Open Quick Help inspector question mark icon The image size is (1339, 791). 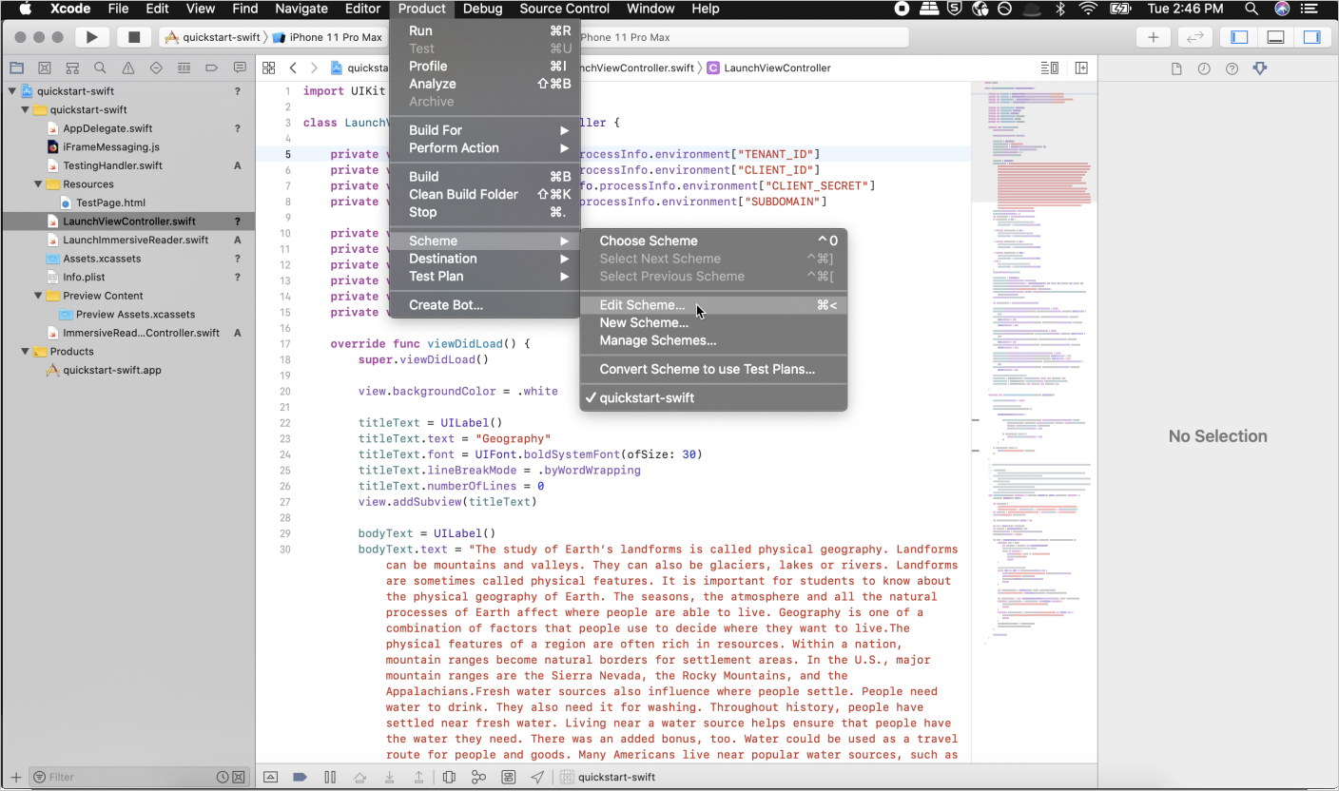[x=1232, y=68]
